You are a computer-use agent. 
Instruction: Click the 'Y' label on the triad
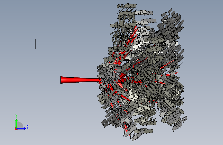pyautogui.click(x=16, y=116)
